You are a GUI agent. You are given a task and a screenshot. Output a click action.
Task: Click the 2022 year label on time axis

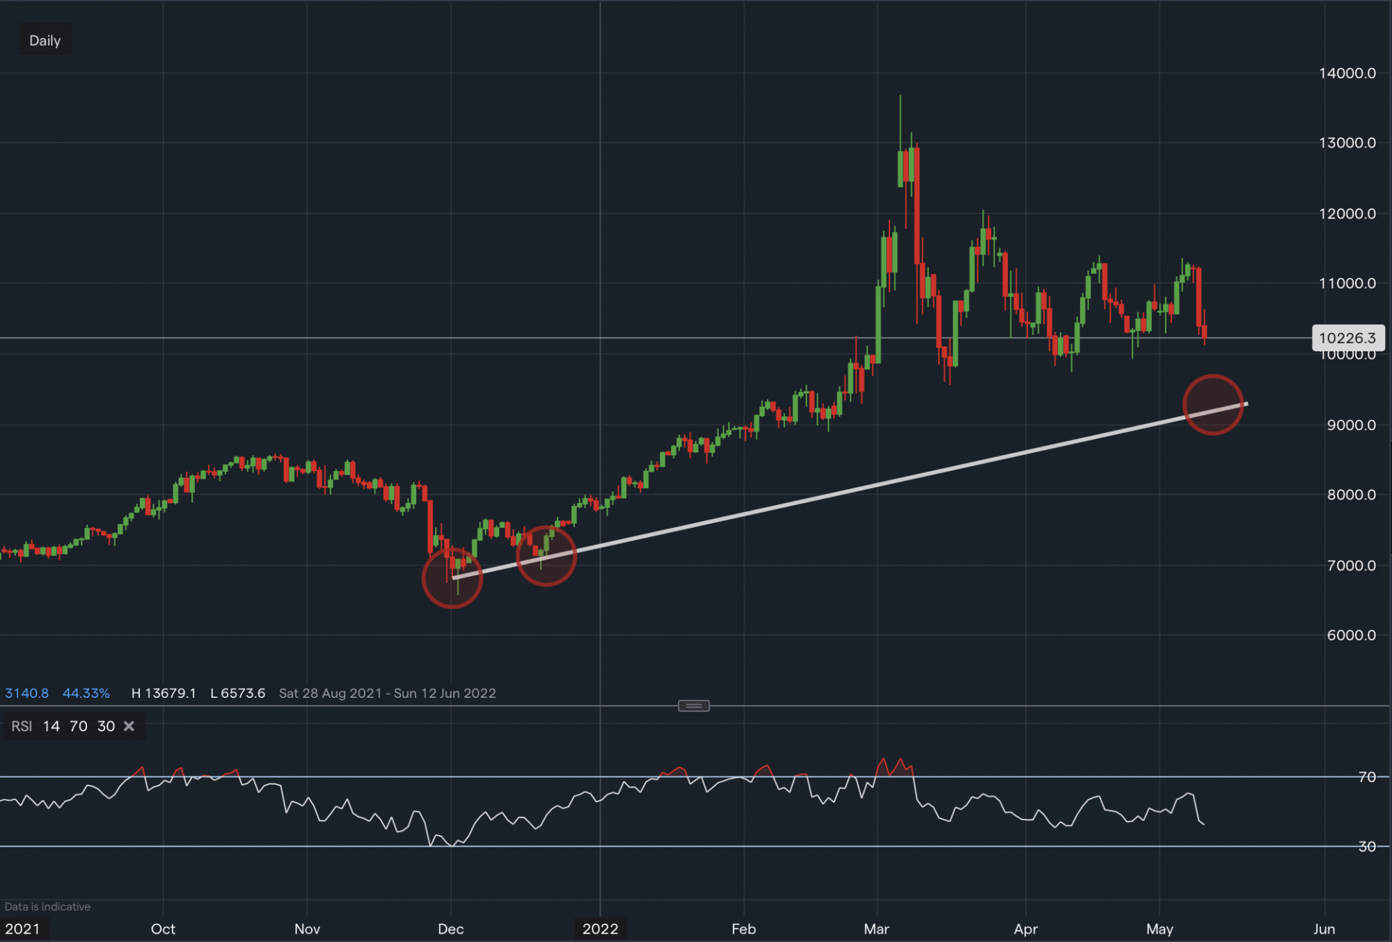click(x=600, y=929)
